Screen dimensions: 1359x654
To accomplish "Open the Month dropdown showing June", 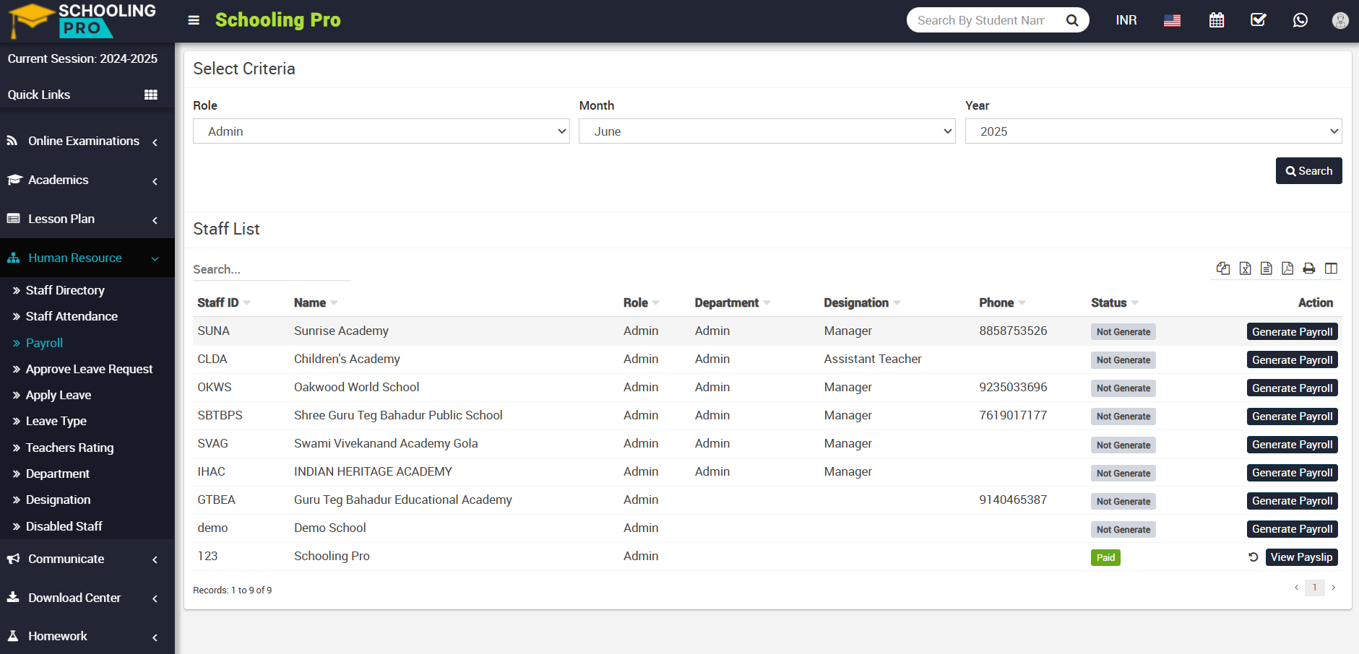I will [767, 131].
